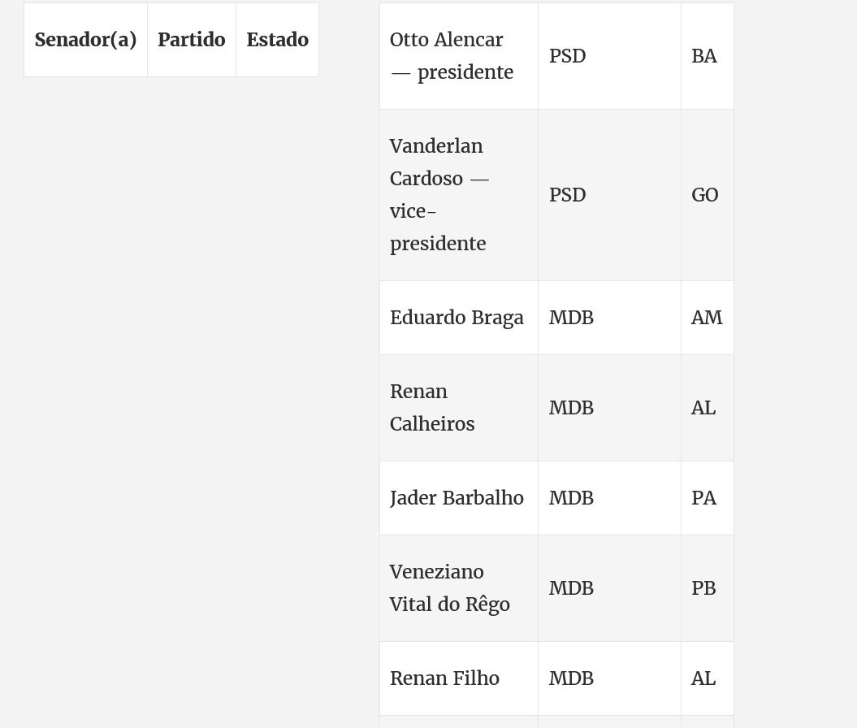857x728 pixels.
Task: Click the Eduardo Braga name cell
Action: 459,318
